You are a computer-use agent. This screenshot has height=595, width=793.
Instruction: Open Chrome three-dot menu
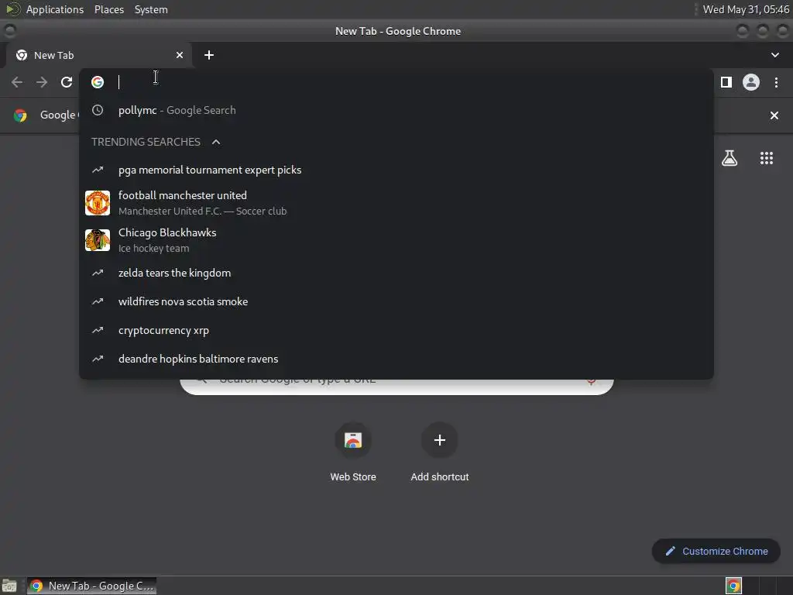(x=776, y=82)
